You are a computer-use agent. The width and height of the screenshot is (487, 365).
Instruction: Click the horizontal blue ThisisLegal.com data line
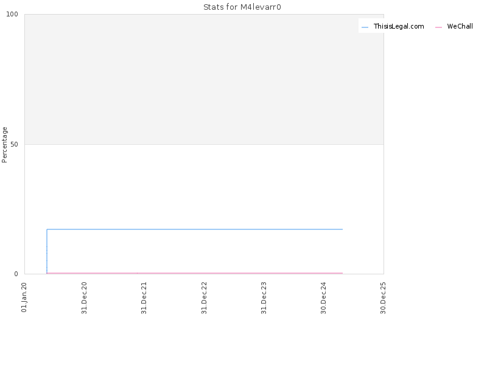[195, 229]
